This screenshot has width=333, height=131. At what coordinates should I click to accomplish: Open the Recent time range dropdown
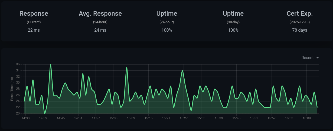coord(308,58)
